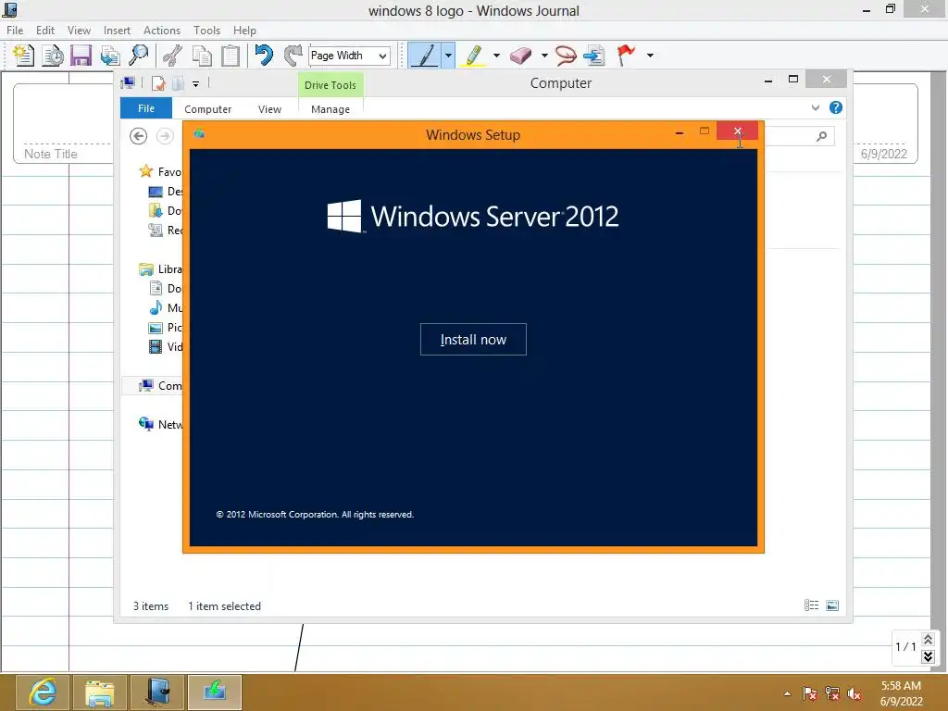
Task: Switch to Details view icon in status bar
Action: pos(811,605)
